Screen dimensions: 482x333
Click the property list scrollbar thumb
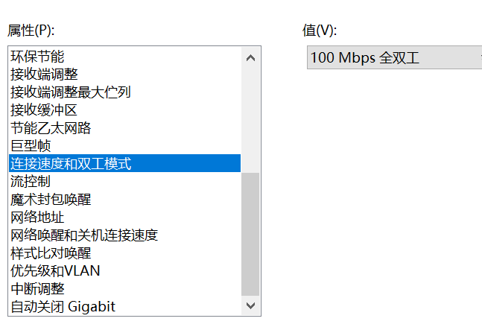(250, 235)
